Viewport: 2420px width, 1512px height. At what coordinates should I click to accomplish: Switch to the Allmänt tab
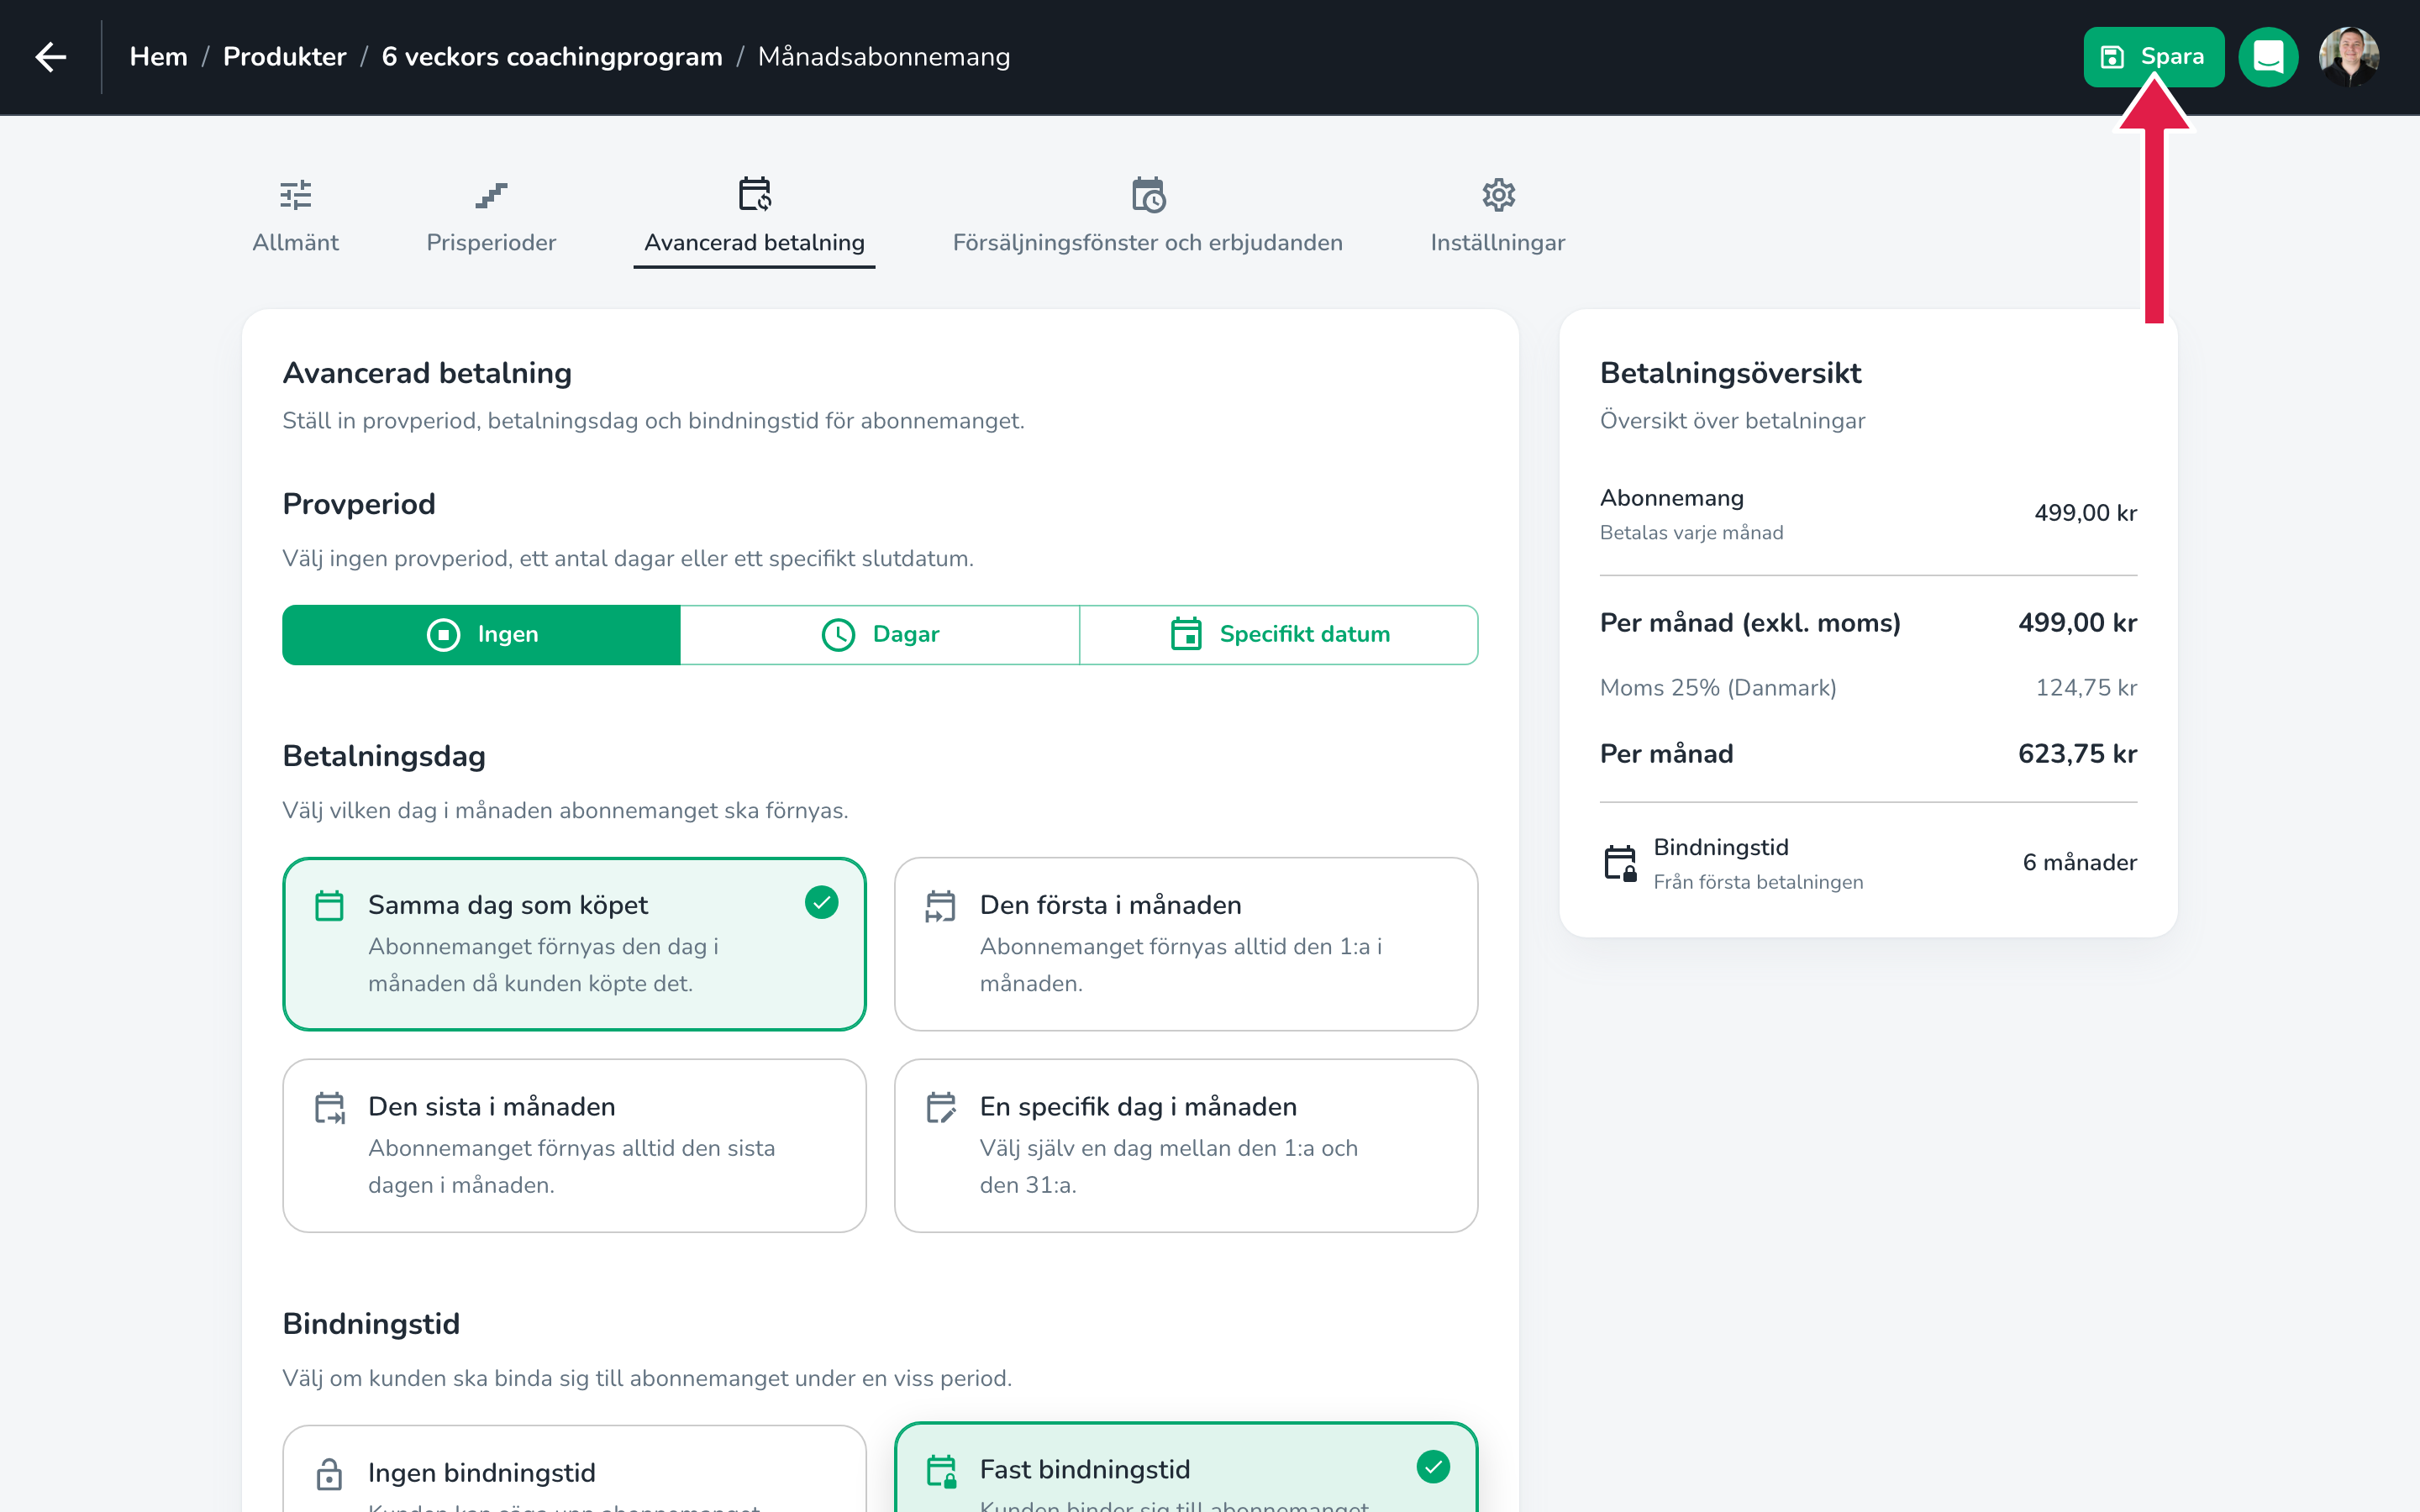tap(296, 218)
